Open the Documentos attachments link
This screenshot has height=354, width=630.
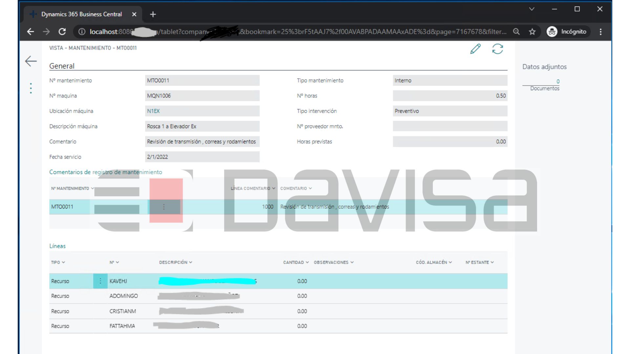point(545,88)
